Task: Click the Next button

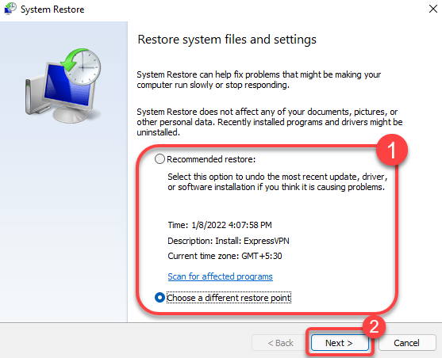Action: (x=340, y=343)
